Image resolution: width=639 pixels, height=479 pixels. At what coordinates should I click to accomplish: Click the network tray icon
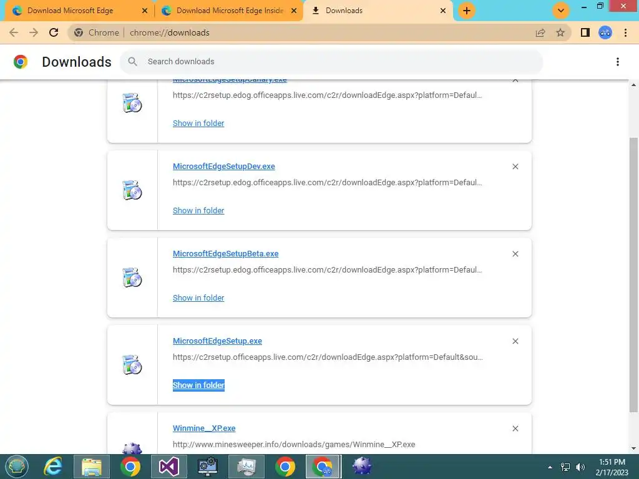[x=565, y=467]
